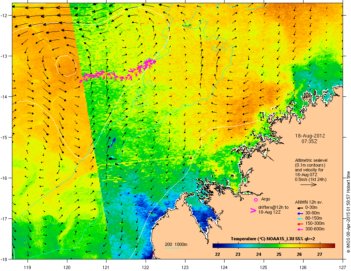The width and height of the screenshot is (351, 271).
Task: Click longitude axis label "119"
Action: [28, 267]
